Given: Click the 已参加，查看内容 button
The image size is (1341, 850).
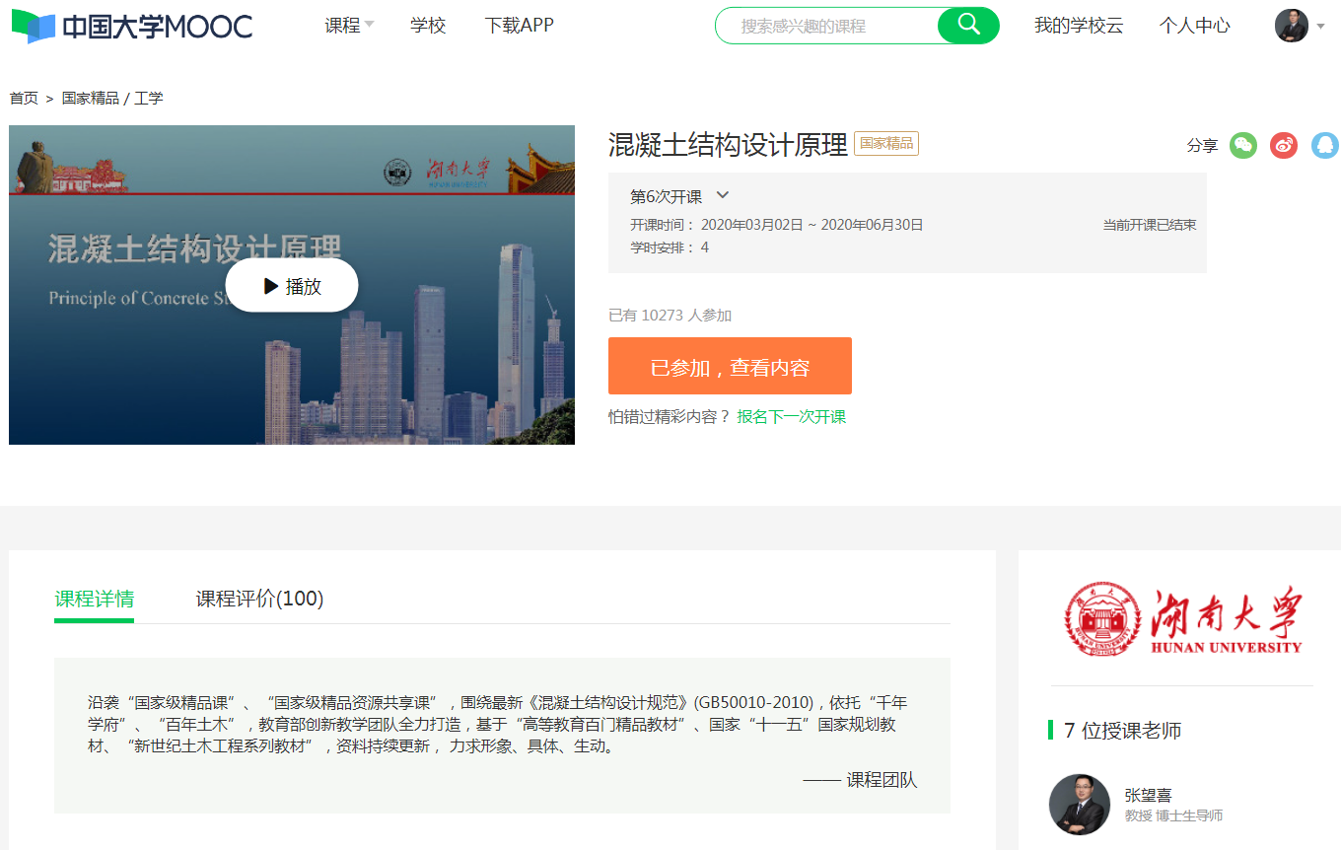Looking at the screenshot, I should (730, 367).
